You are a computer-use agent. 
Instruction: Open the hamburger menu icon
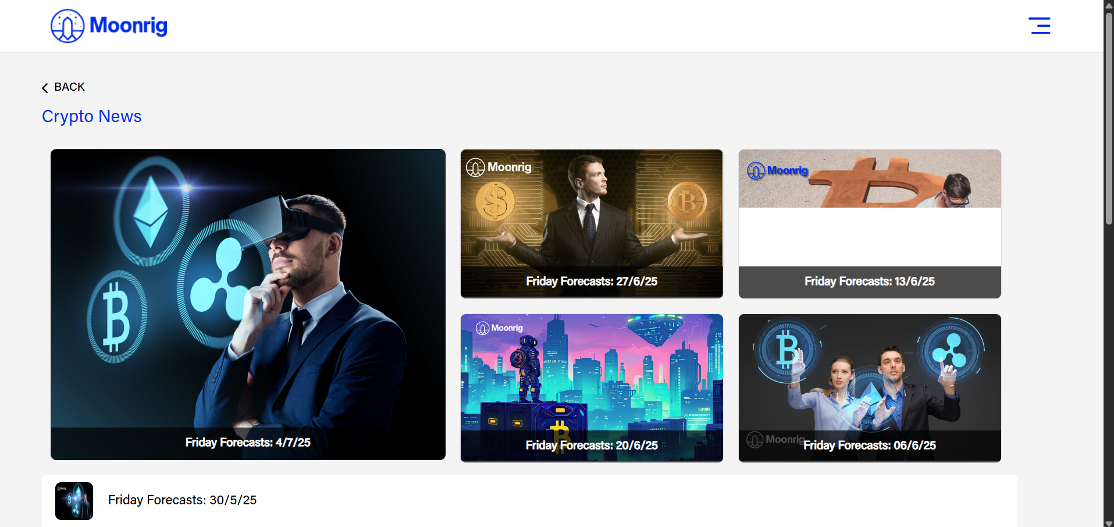(x=1039, y=26)
